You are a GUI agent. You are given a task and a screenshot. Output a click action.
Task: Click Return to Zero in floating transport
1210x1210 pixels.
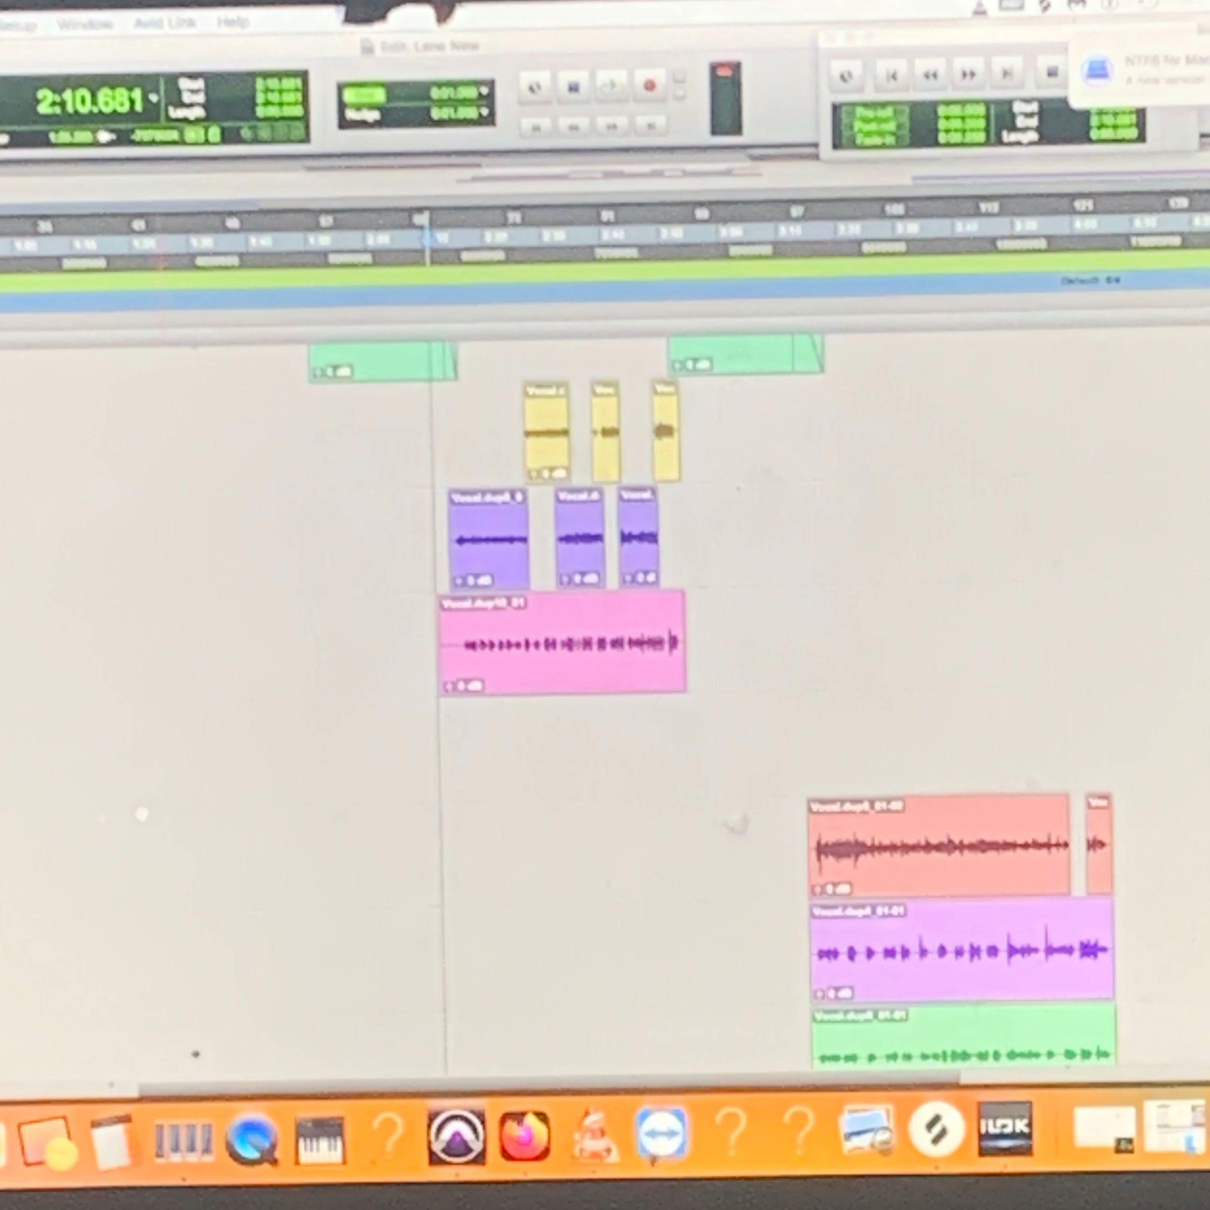click(x=891, y=76)
